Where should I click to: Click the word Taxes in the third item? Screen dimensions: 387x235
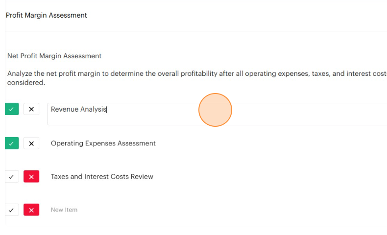pos(60,177)
